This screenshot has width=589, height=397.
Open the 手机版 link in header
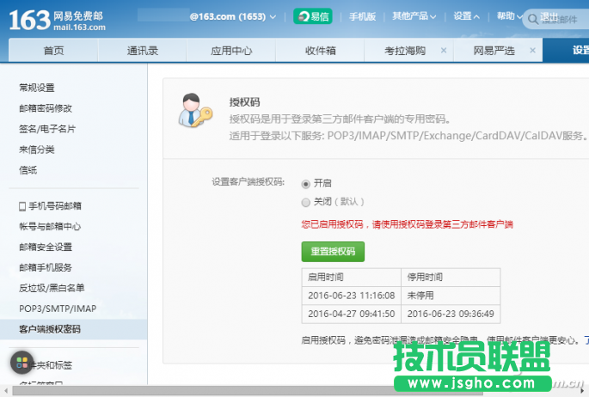pos(363,16)
